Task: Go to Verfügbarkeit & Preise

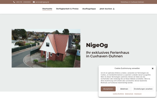Action: (x=67, y=9)
